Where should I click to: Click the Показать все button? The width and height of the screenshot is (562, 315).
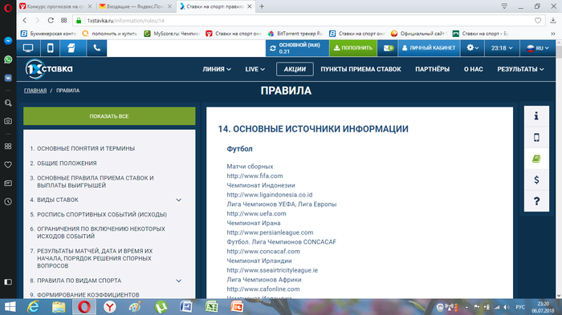tap(109, 116)
